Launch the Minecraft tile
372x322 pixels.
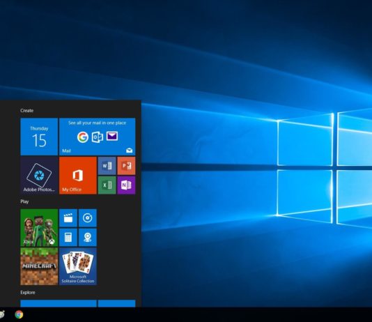tap(39, 266)
